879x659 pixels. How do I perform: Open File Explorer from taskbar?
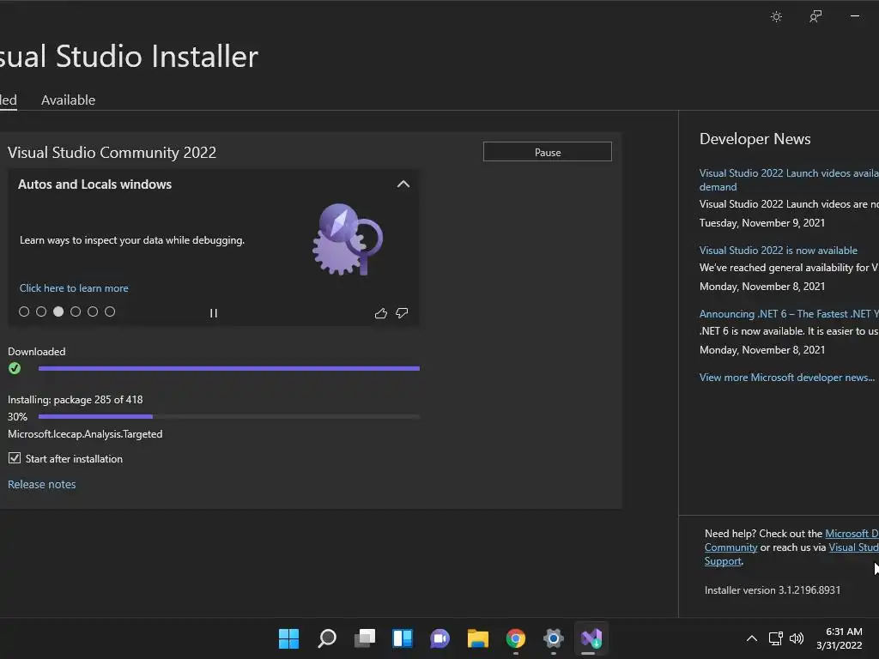point(477,638)
